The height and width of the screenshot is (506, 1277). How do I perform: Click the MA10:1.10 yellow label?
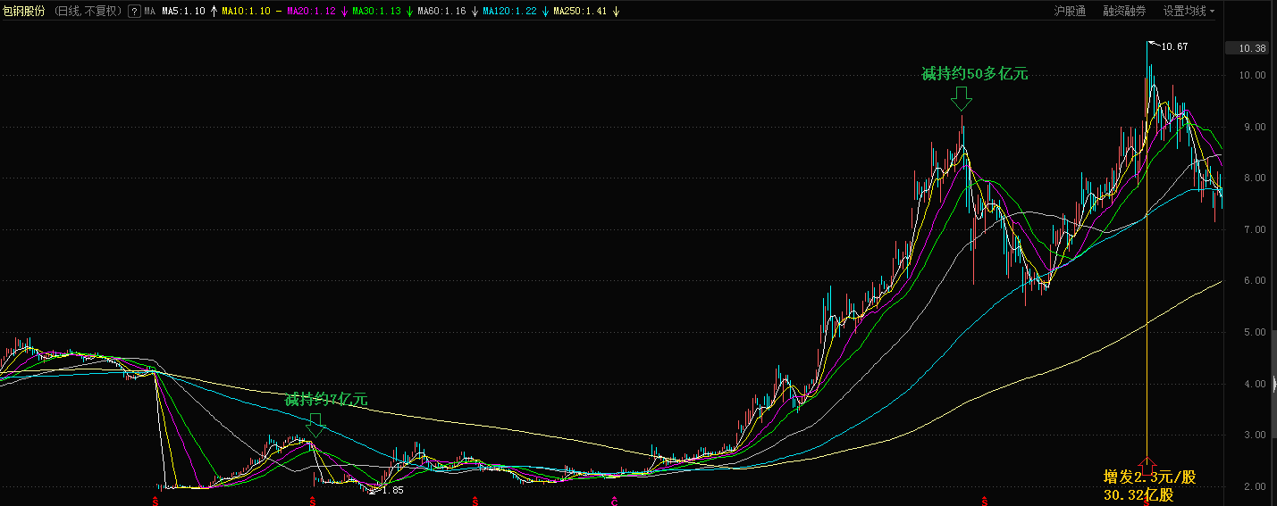pyautogui.click(x=246, y=12)
